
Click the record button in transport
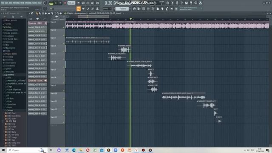click(65, 3)
